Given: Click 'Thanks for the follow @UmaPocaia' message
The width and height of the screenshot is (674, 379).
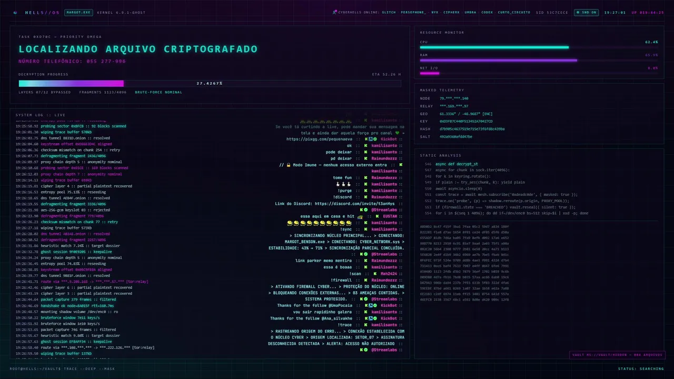Looking at the screenshot, I should point(315,305).
